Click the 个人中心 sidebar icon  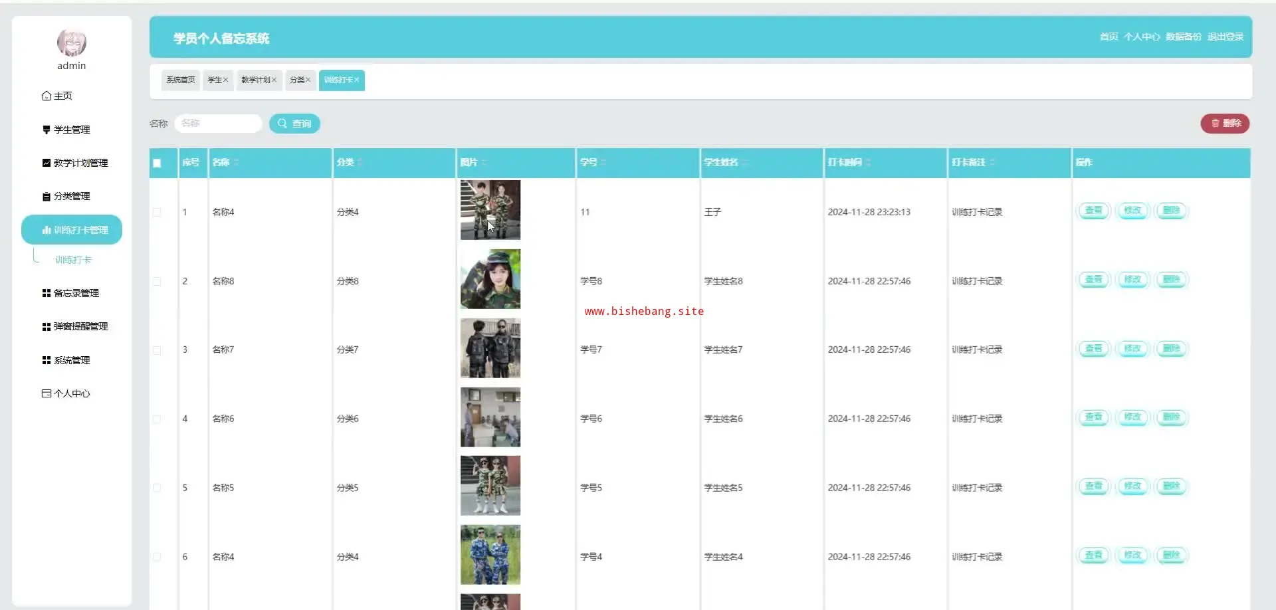[47, 393]
